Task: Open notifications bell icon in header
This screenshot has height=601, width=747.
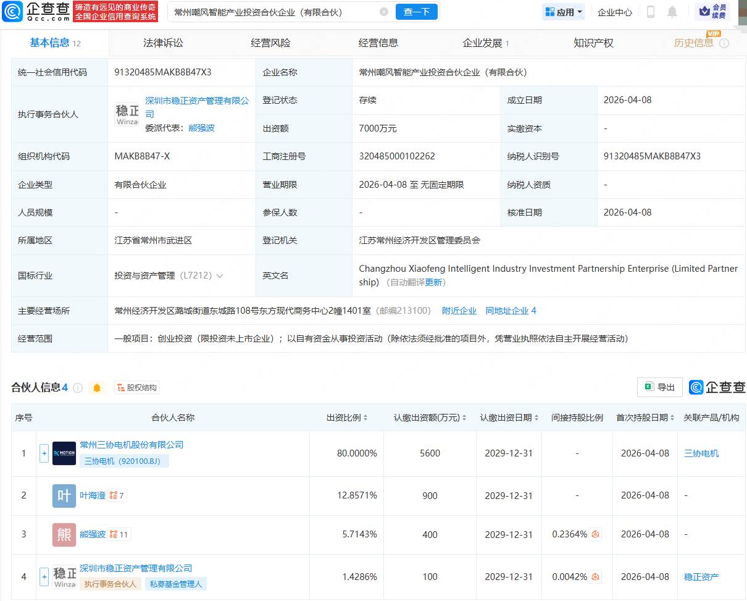Action: point(672,12)
